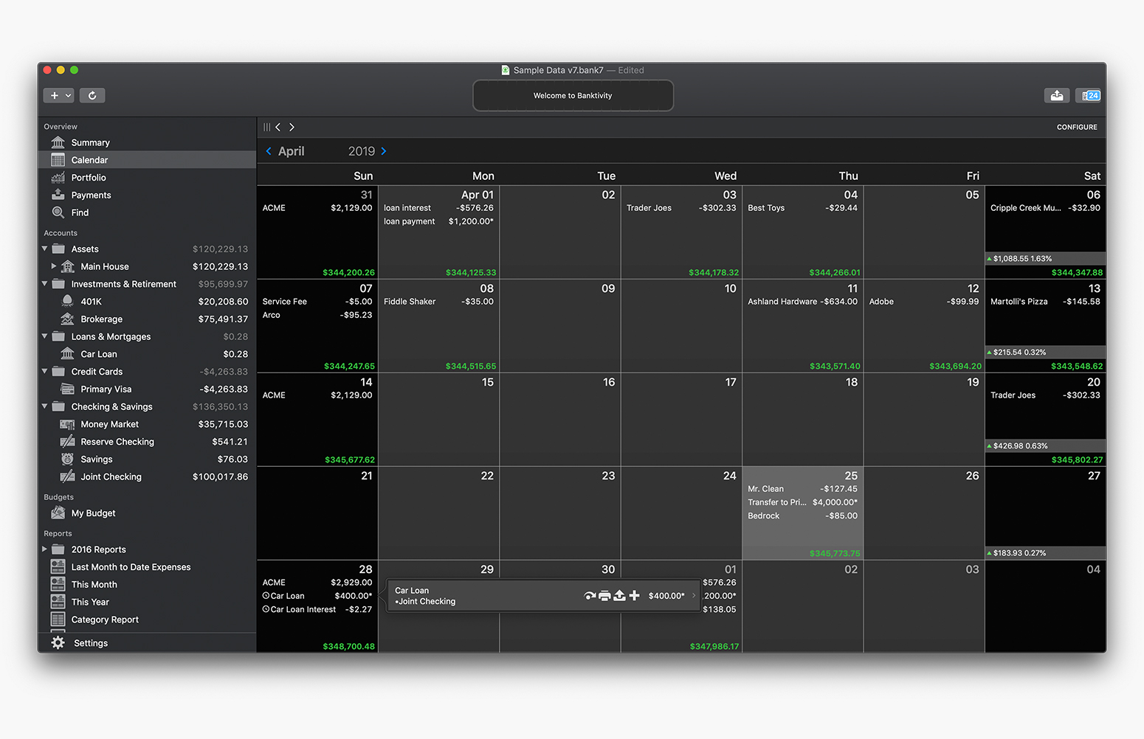Click the Main House icon
The width and height of the screenshot is (1144, 739).
tap(67, 266)
